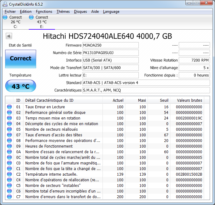This screenshot has width=215, height=205.
Task: Click the 43 °C temperature button
Action: click(21, 86)
